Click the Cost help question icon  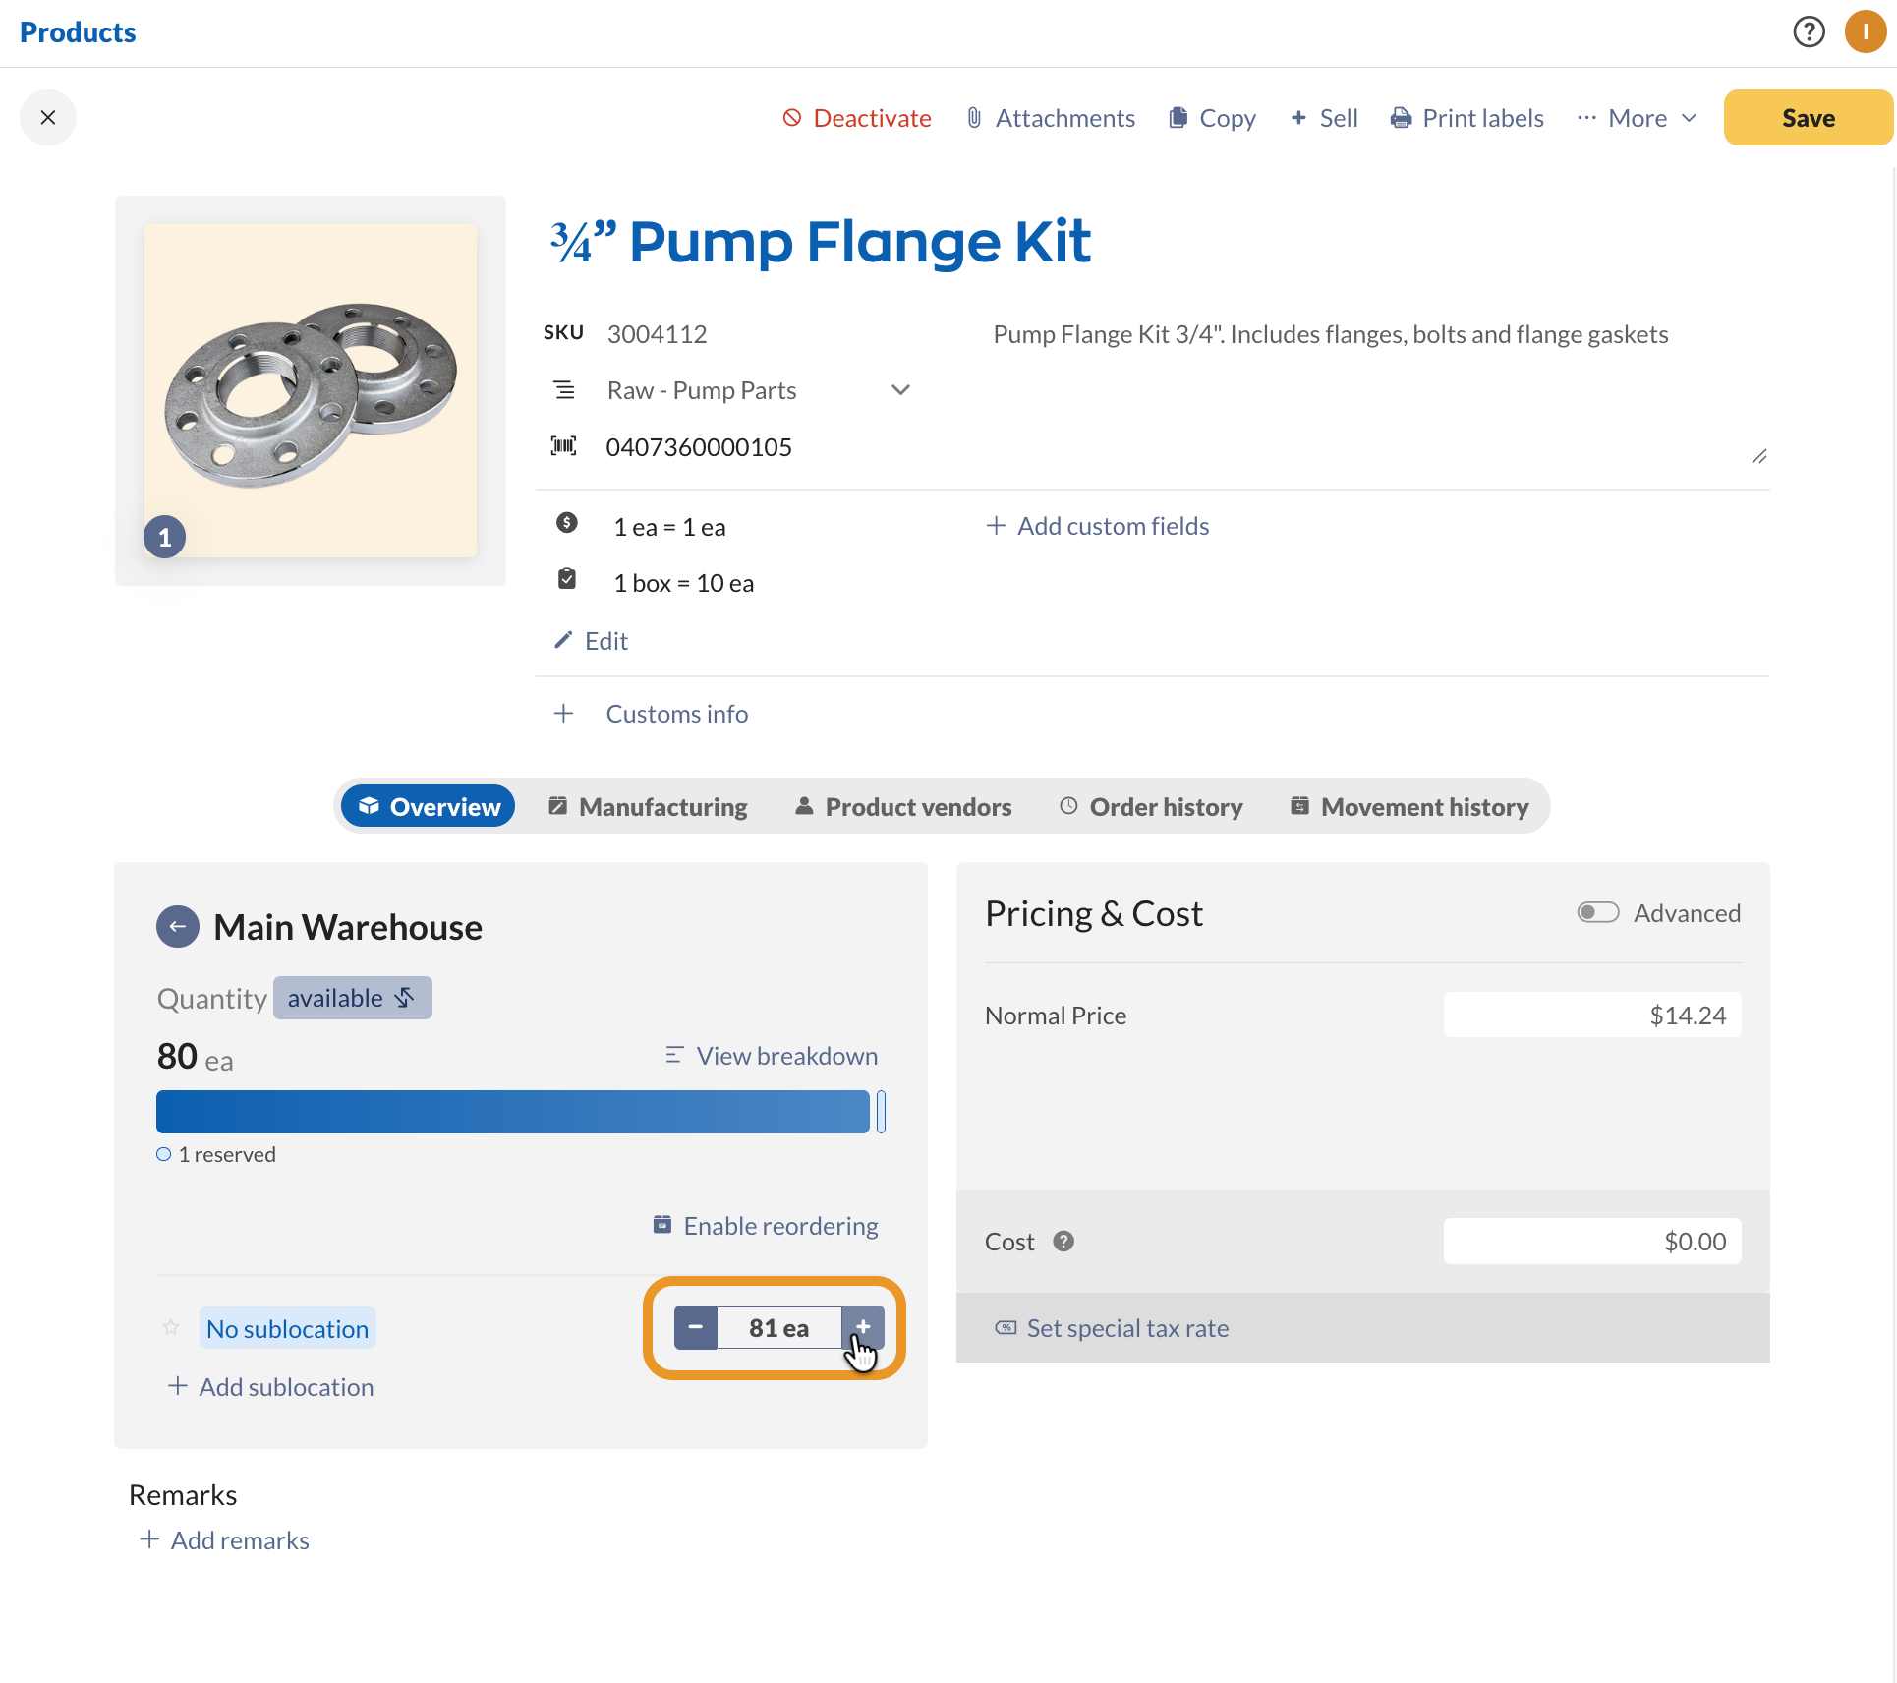(x=1063, y=1242)
